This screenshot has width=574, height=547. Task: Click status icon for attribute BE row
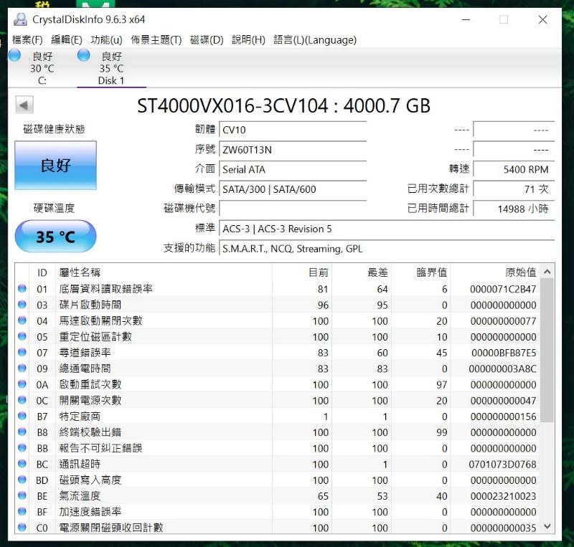pos(22,496)
